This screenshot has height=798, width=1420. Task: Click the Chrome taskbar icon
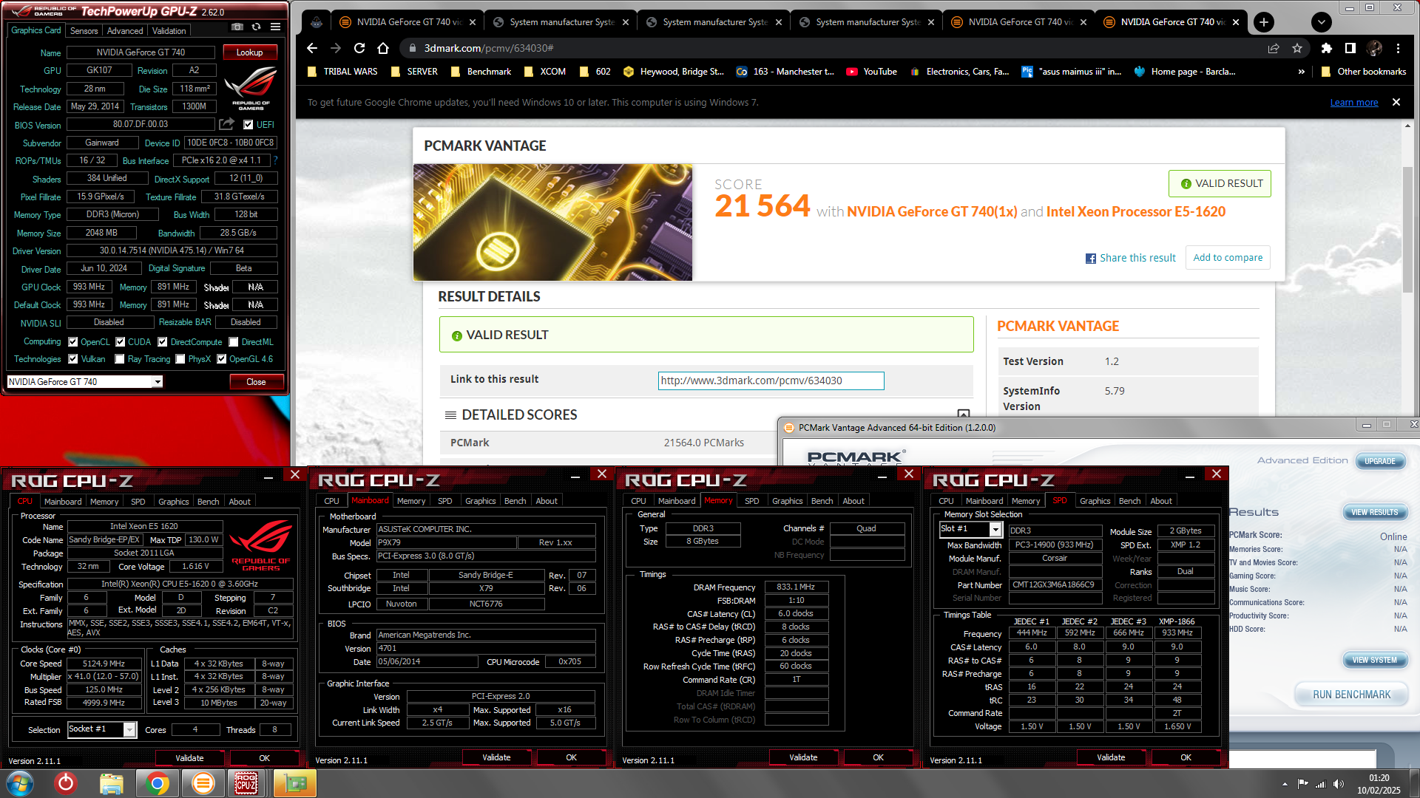pos(157,783)
